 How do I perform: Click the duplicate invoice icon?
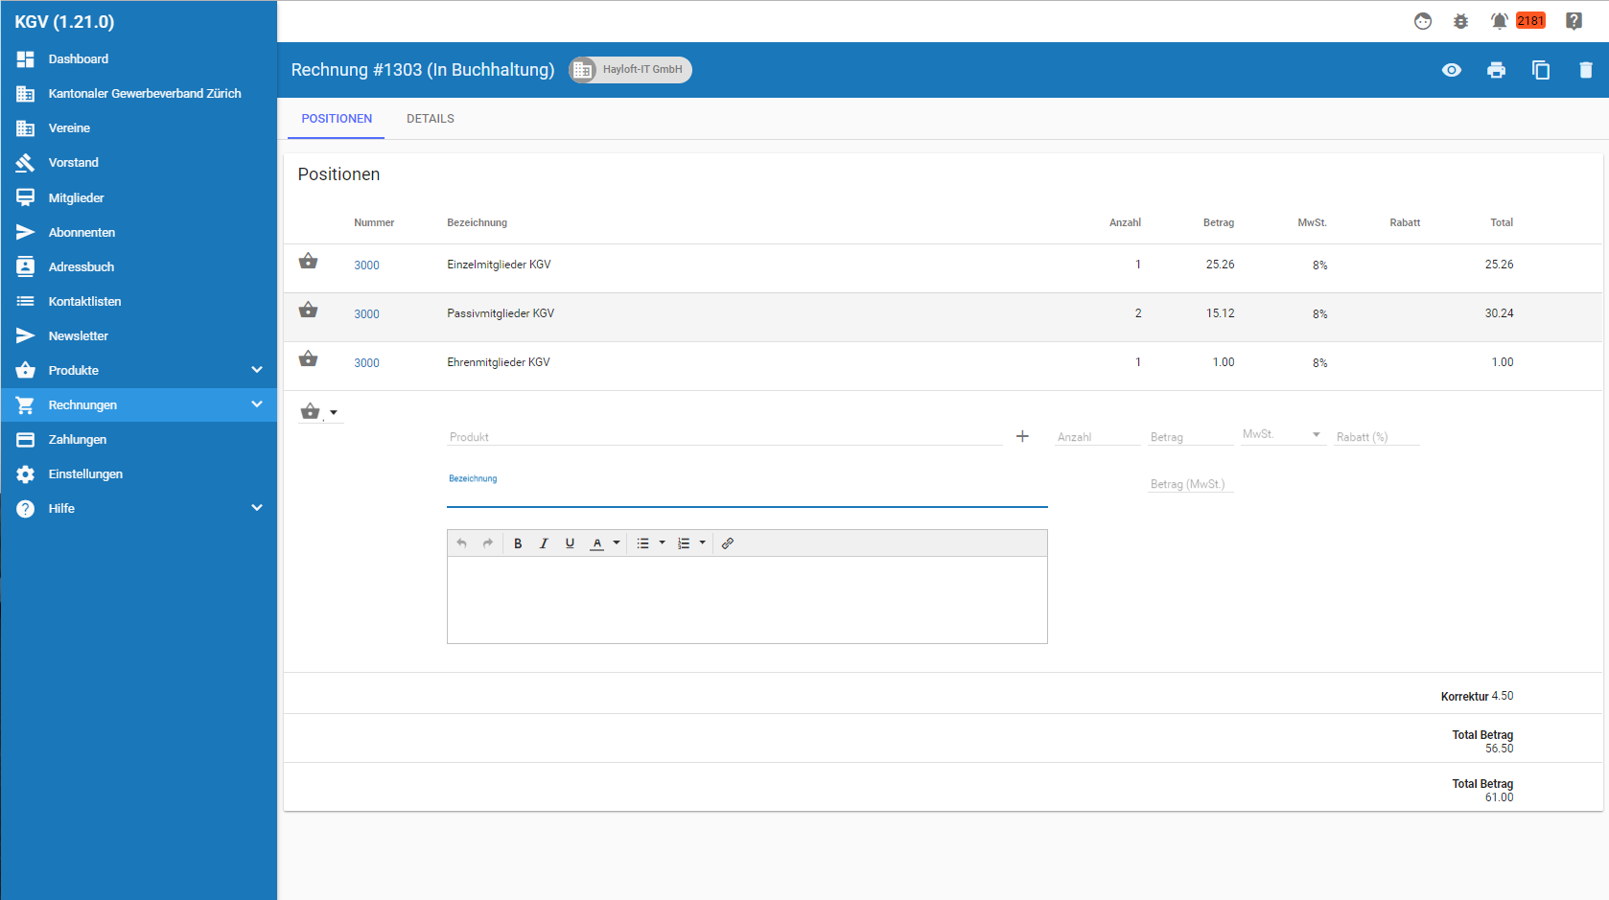click(x=1541, y=70)
